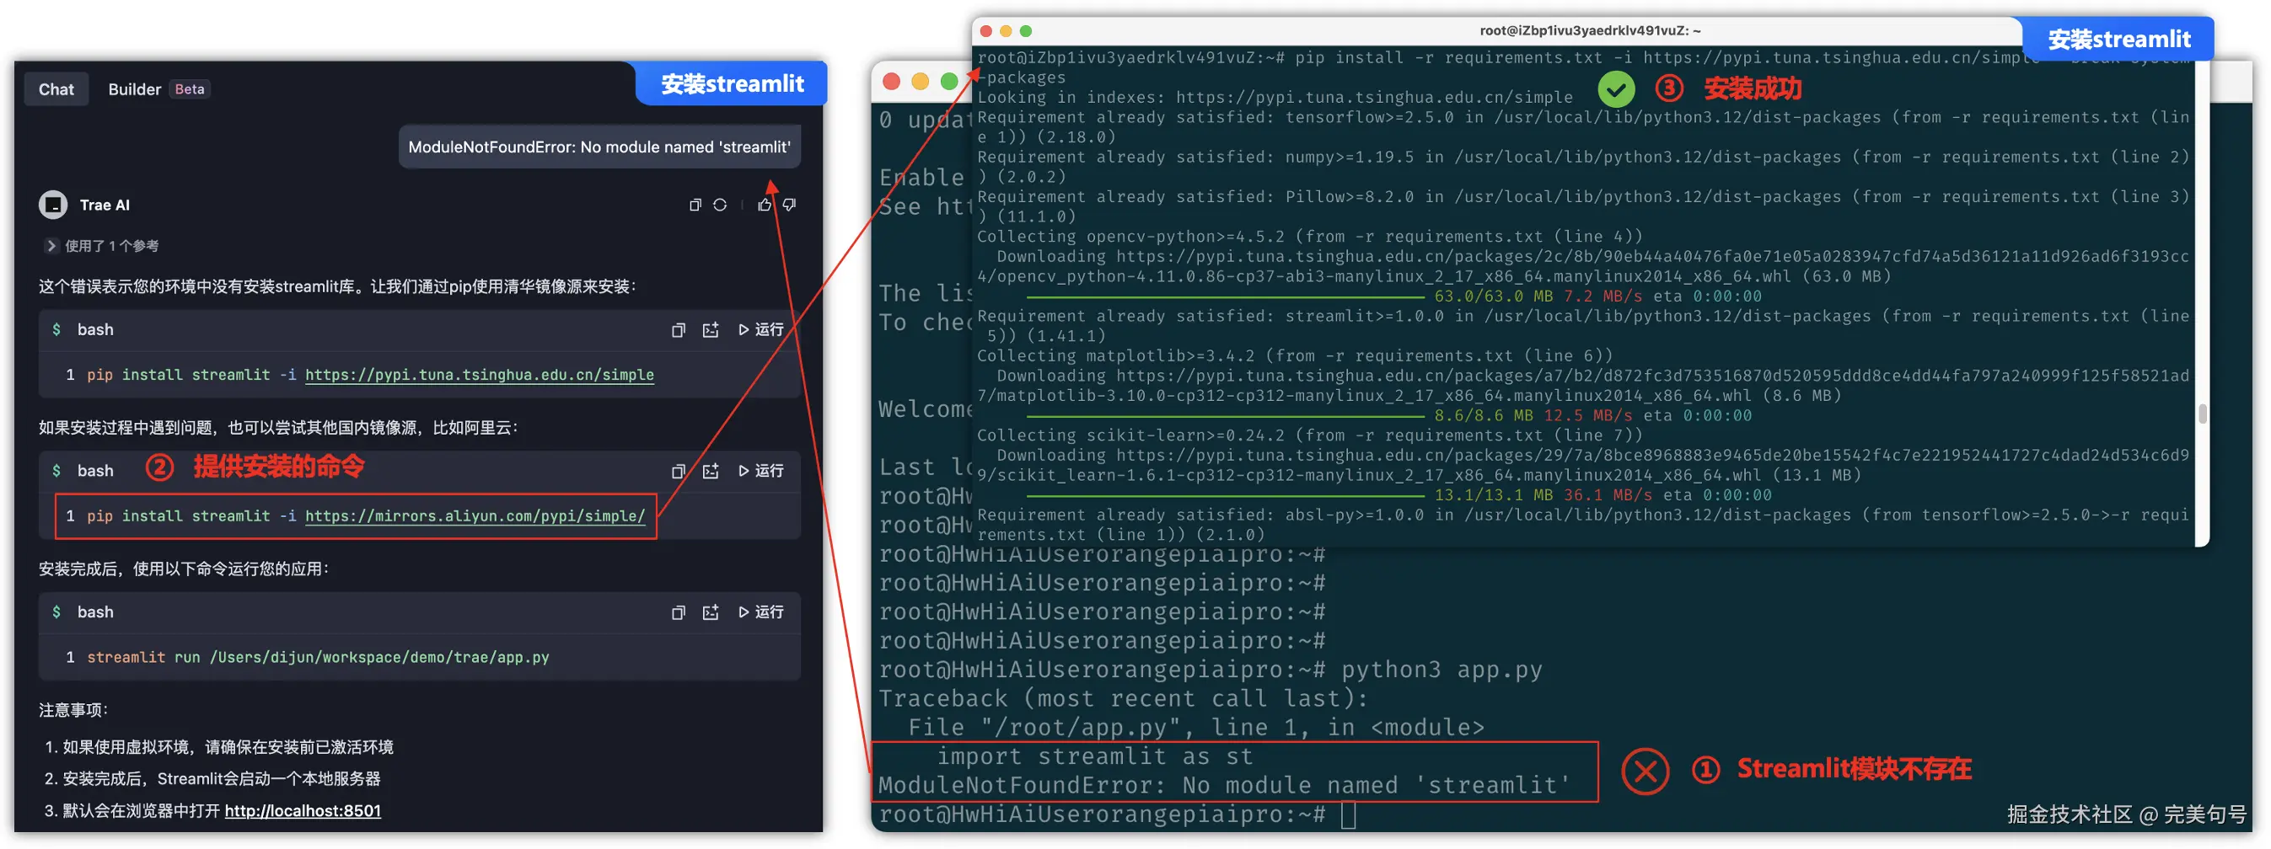Copy the aliyun pip install command

(x=678, y=471)
